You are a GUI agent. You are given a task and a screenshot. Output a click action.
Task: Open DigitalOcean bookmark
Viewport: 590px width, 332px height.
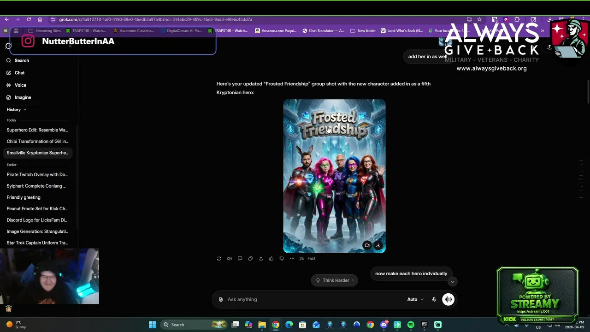(x=181, y=31)
